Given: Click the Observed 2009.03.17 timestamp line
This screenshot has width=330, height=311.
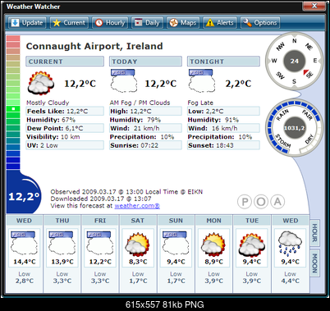Looking at the screenshot, I should [x=126, y=192].
